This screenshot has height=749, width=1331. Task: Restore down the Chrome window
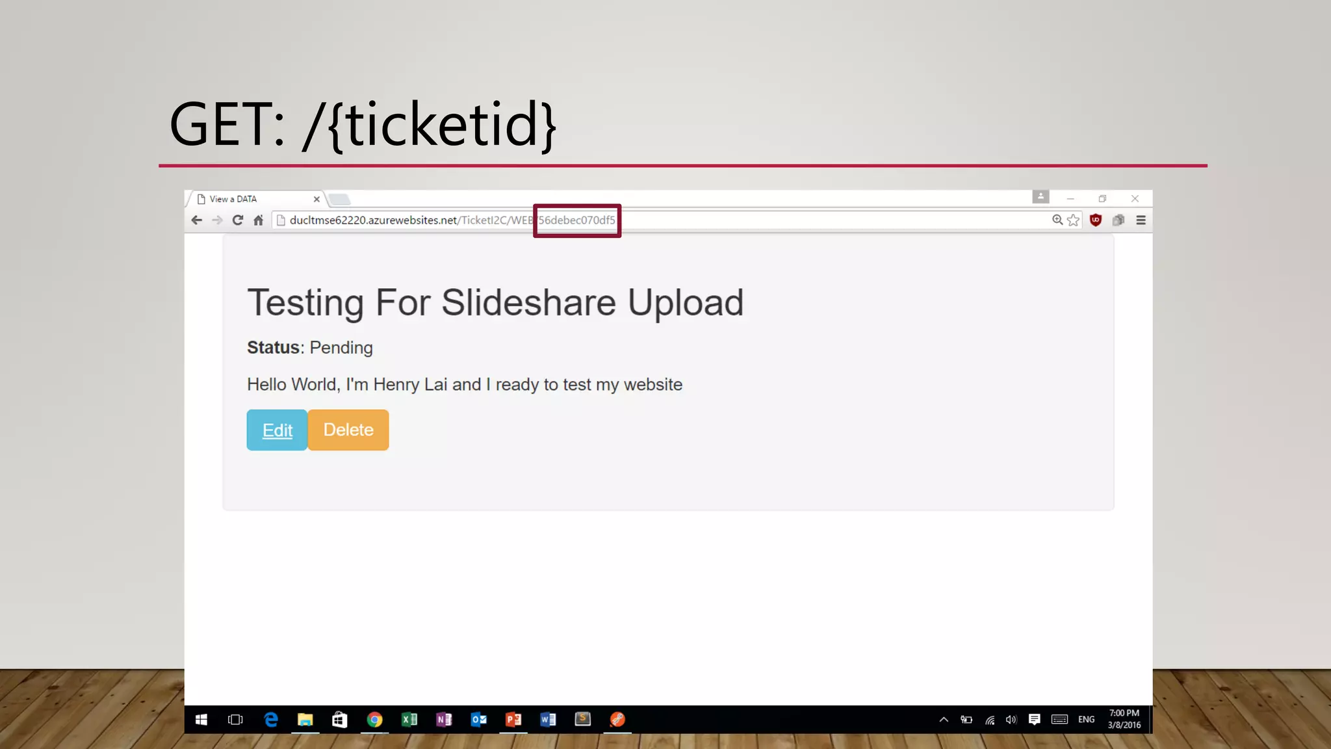click(x=1102, y=198)
